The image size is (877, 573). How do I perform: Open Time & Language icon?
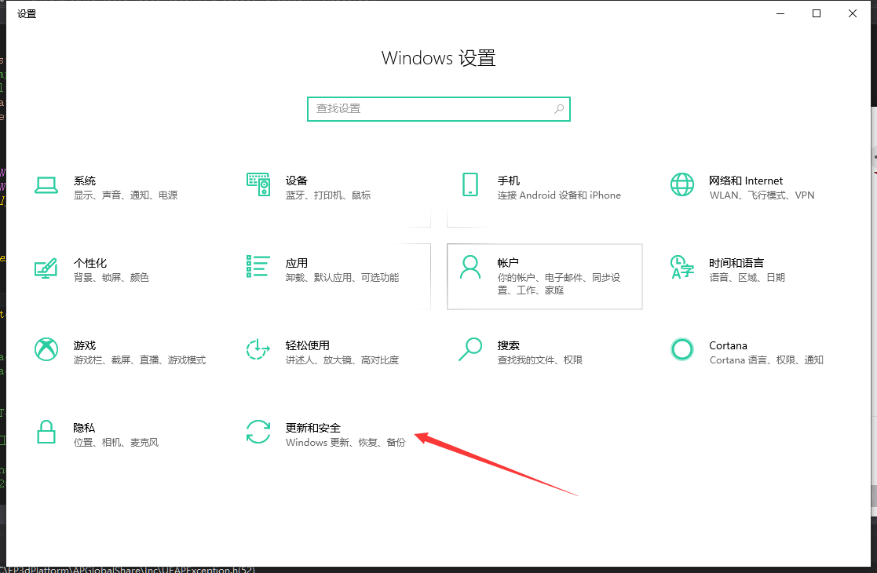682,267
